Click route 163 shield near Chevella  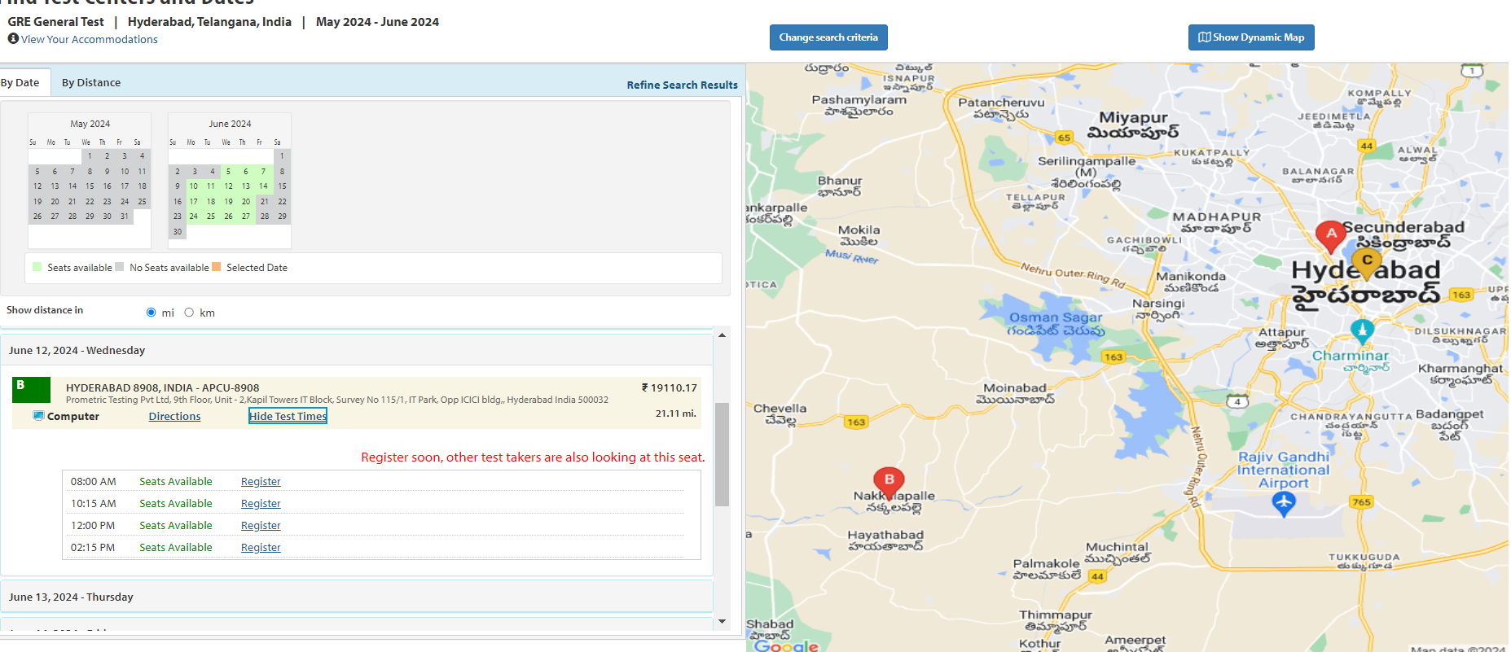(855, 422)
